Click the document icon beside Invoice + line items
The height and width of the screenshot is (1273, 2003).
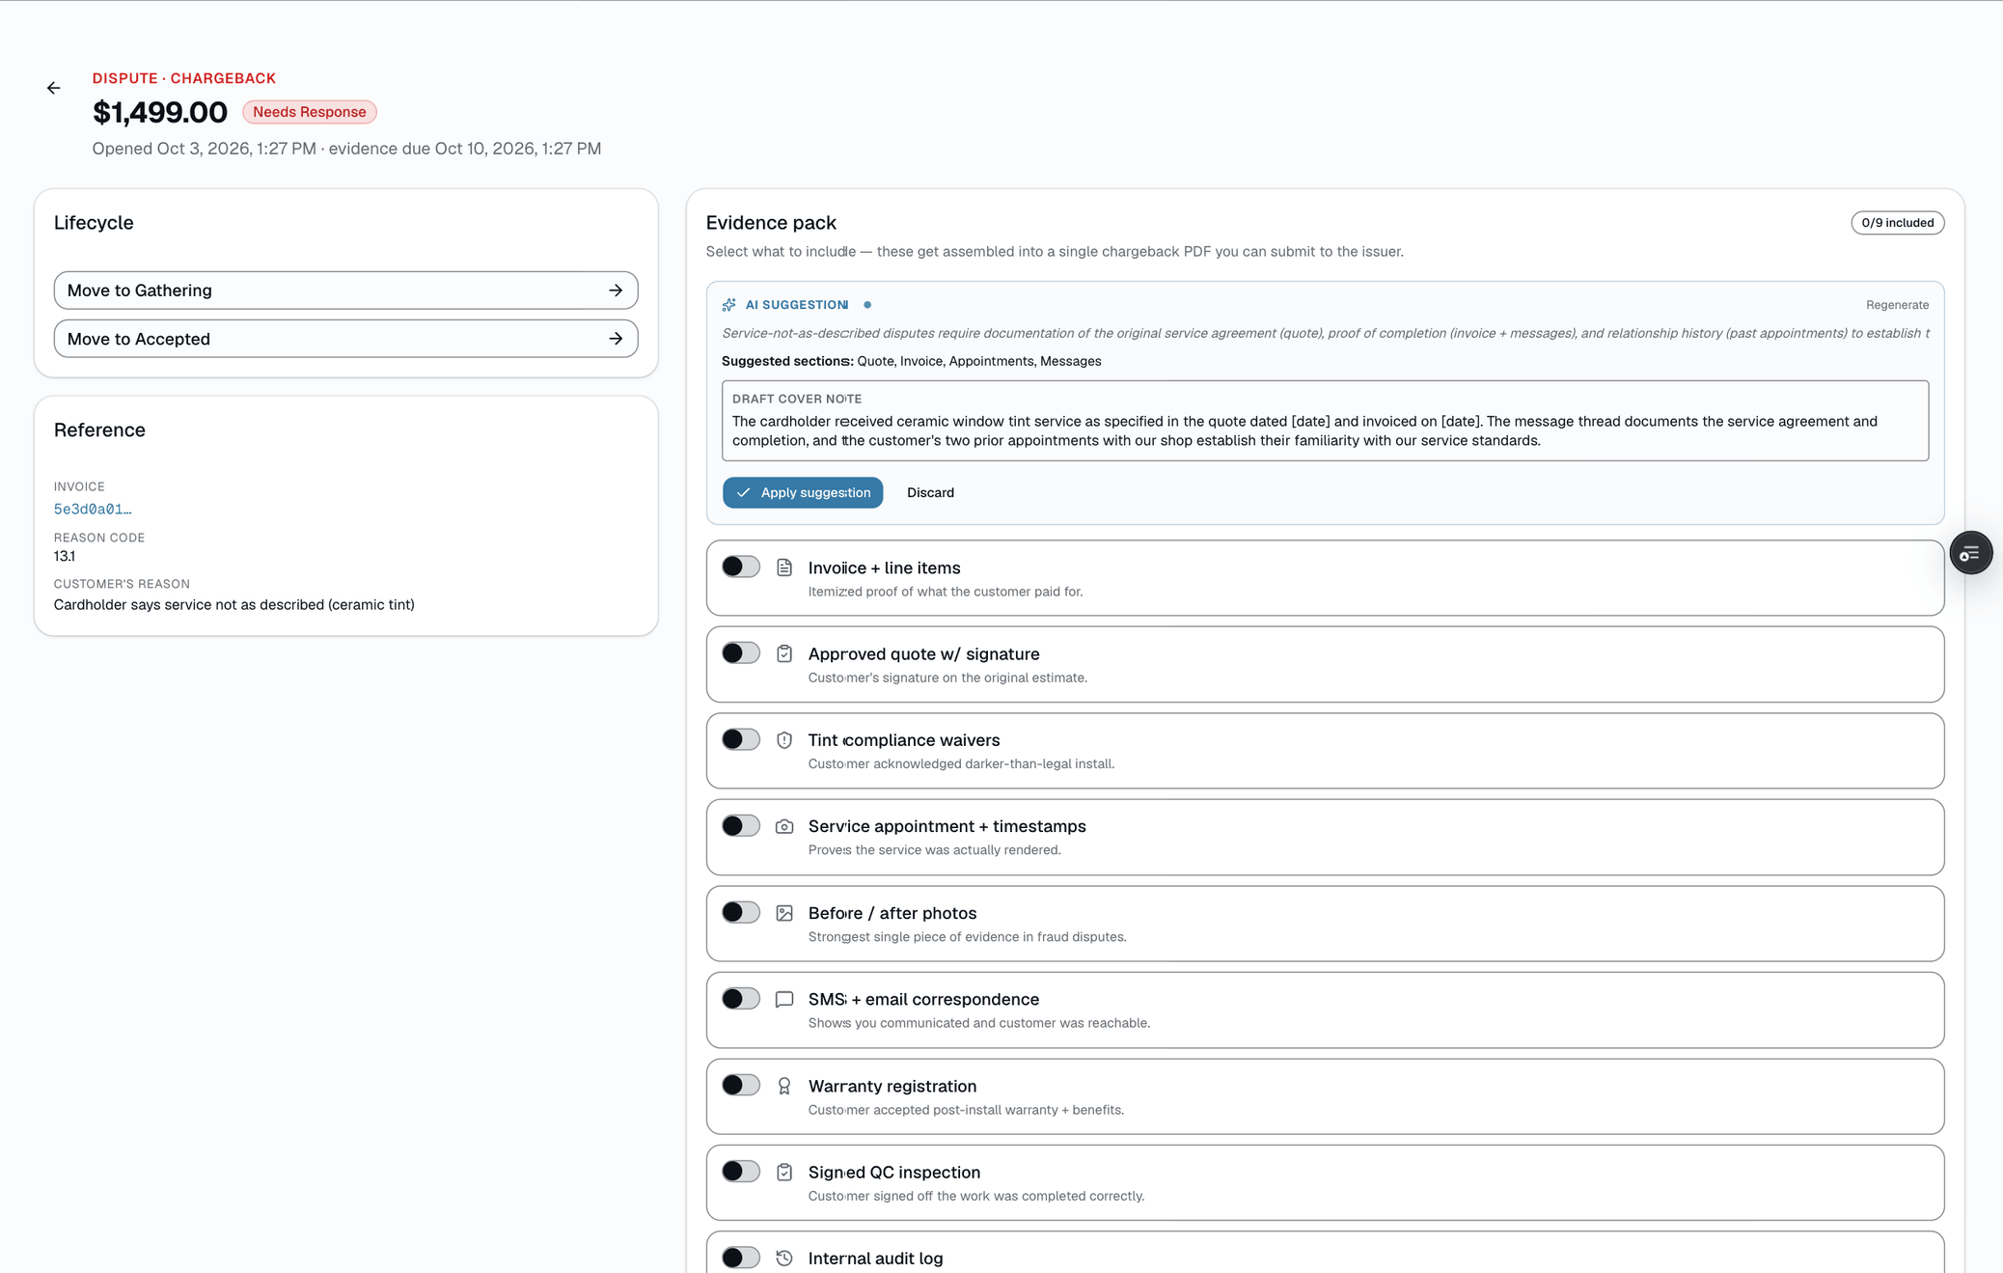tap(784, 567)
